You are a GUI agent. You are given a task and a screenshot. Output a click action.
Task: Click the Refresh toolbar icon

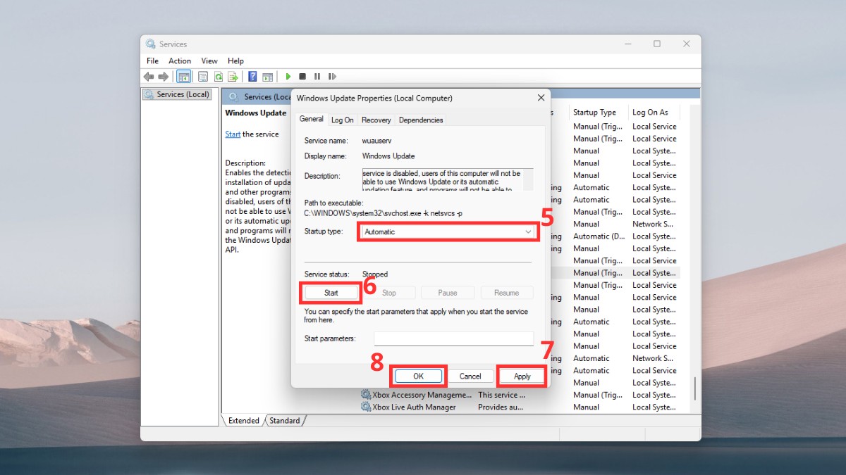(x=219, y=77)
